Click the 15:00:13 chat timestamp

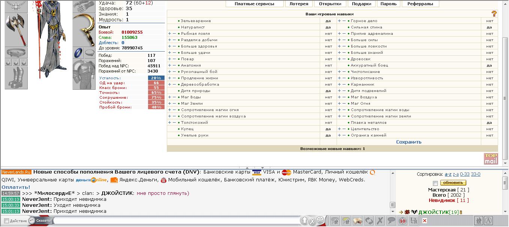point(10,199)
